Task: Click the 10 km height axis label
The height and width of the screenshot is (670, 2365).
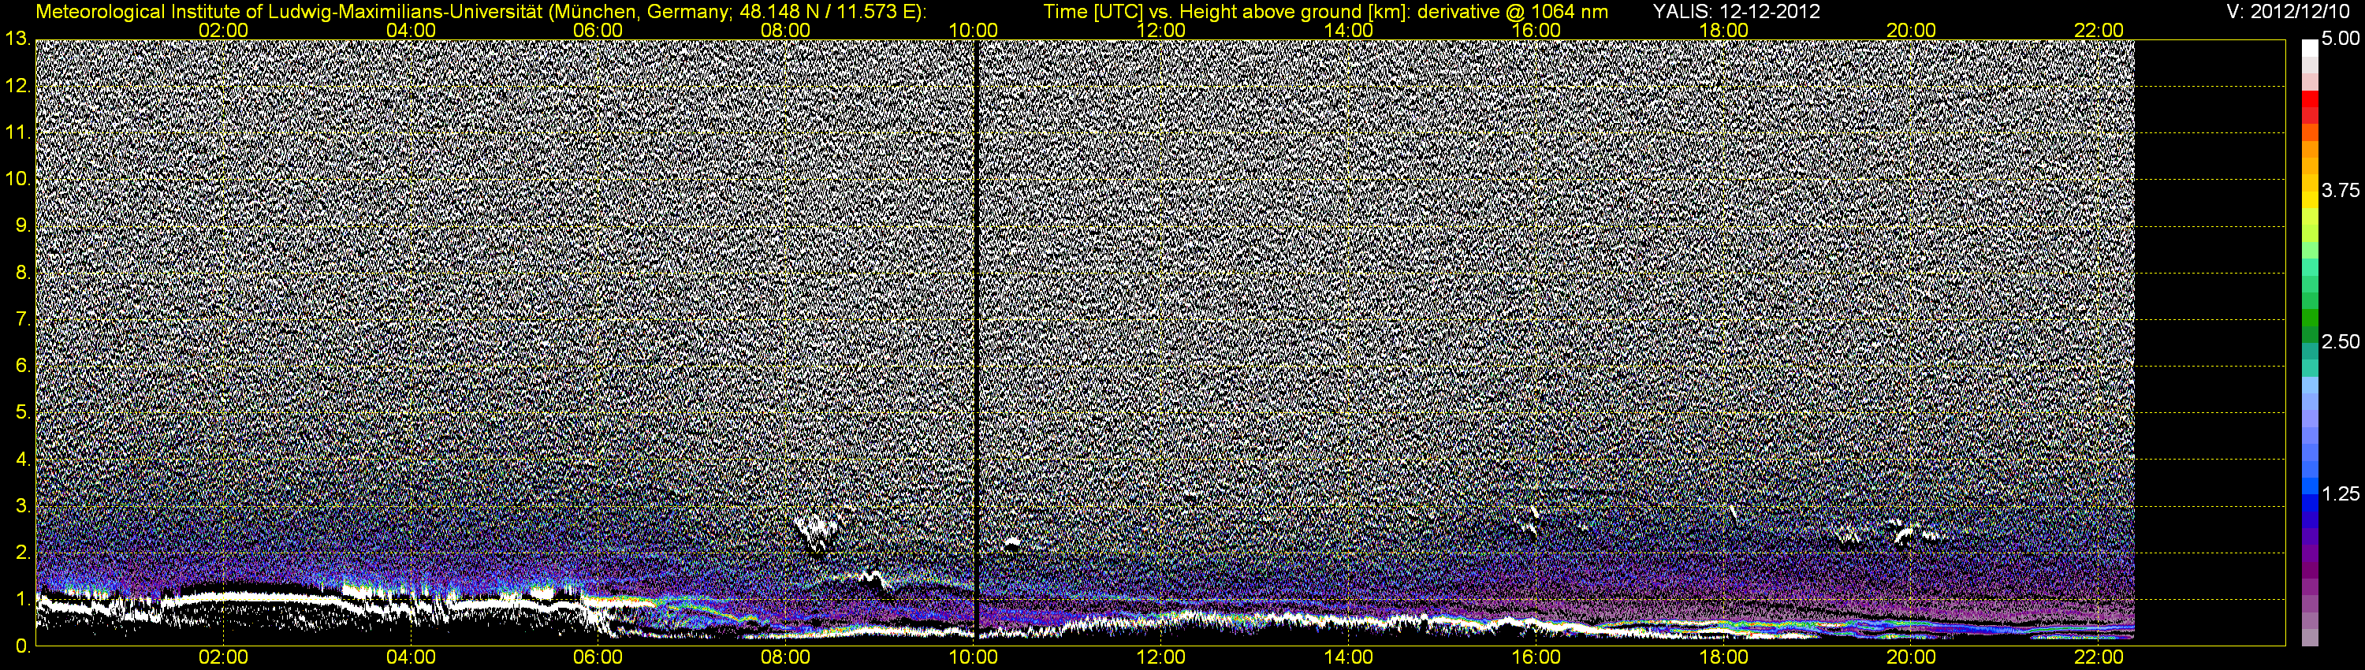Action: click(x=17, y=179)
